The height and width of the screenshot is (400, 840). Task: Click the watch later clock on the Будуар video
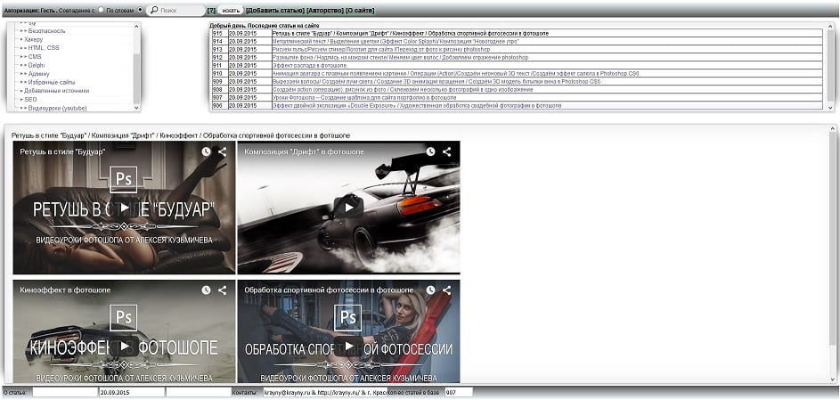click(206, 151)
